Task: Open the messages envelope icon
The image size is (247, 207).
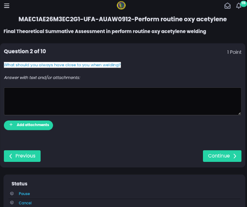Action: 227,6
